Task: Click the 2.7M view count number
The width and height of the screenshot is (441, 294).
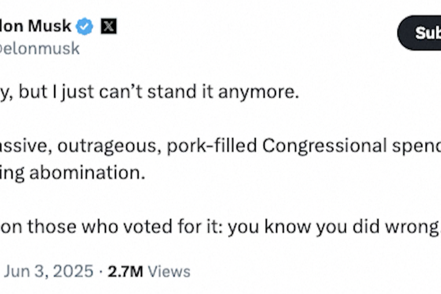Action: click(x=125, y=271)
